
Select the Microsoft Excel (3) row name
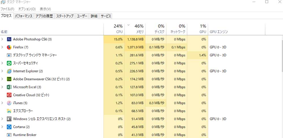coord(27,87)
